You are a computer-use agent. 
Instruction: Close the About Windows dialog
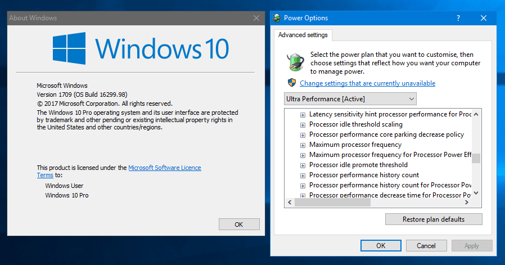click(256, 18)
